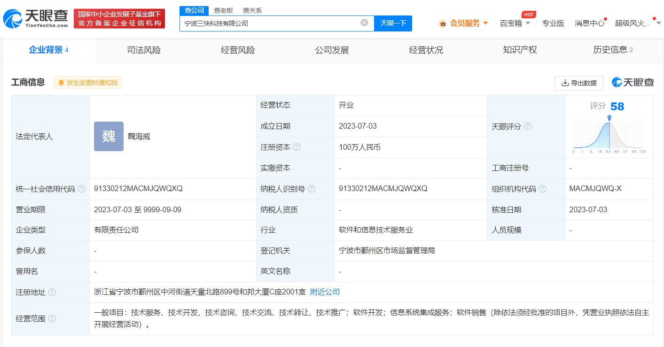Click the 核准日期 value 2023-07-03
This screenshot has height=347, width=664.
click(588, 209)
